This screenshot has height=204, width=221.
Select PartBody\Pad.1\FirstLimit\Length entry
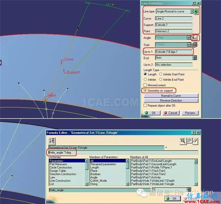162,161
